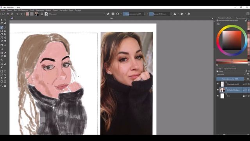Open dropdown arrow beside reload preset icon

[x=121, y=14]
